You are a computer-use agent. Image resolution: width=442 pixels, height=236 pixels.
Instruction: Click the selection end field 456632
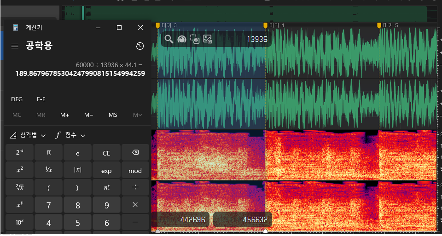tap(243, 219)
